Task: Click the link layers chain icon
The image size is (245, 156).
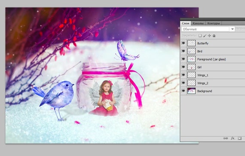Action: point(226,138)
